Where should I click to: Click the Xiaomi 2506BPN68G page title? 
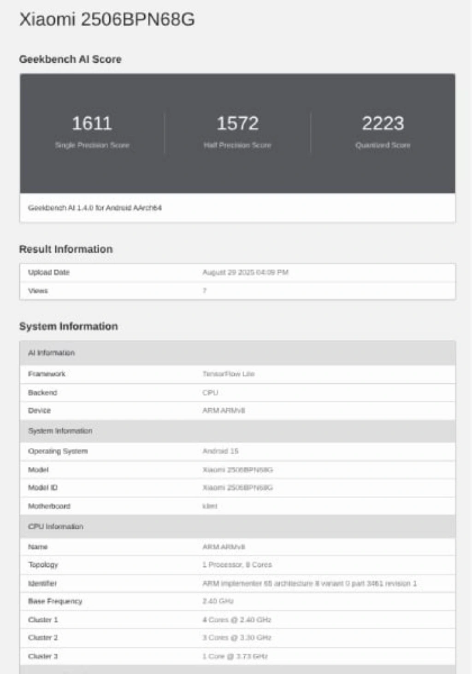click(107, 19)
